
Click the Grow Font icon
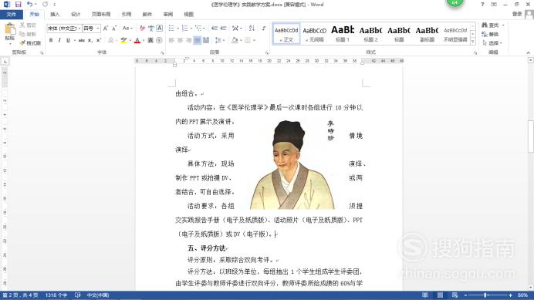point(106,29)
